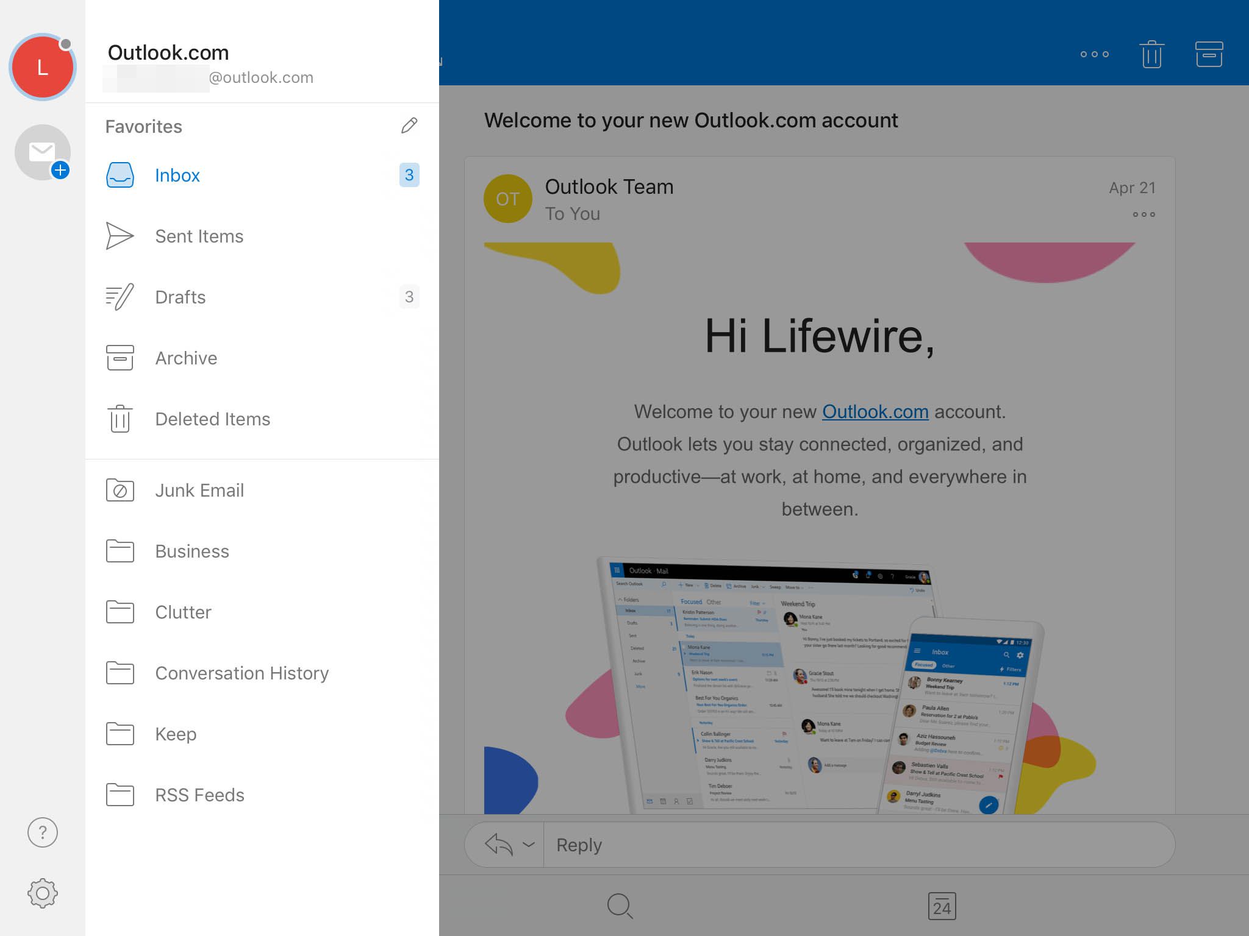Open the Drafts folder

point(262,297)
